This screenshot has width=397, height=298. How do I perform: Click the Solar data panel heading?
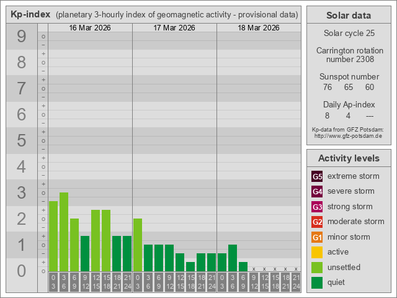tap(348, 16)
